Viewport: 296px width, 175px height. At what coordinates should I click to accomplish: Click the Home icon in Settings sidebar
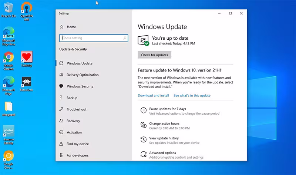tap(61, 27)
